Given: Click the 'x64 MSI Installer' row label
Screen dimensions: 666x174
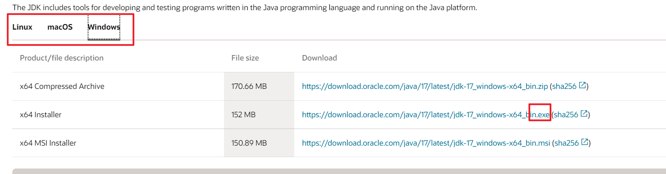Looking at the screenshot, I should [48, 143].
